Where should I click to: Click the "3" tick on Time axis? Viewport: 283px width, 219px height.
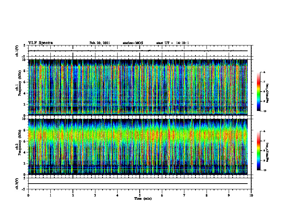coord(95,195)
